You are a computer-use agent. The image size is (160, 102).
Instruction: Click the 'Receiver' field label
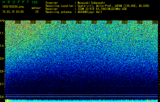click(52, 9)
